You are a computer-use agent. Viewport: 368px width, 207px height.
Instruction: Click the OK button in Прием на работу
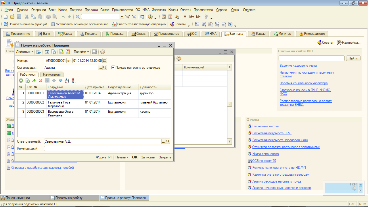click(135, 157)
